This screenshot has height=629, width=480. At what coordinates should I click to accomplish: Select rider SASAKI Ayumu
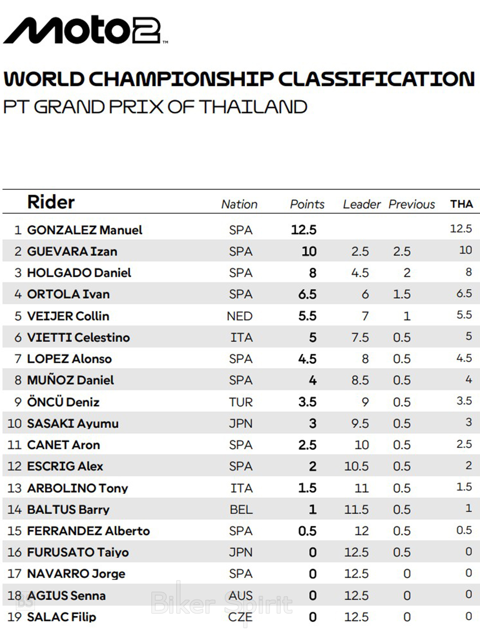(x=73, y=424)
